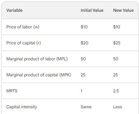Select the Price of labor (w) row label

[23, 27]
